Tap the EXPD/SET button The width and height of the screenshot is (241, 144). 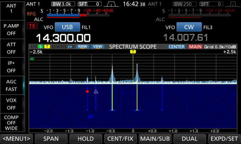click(x=224, y=139)
